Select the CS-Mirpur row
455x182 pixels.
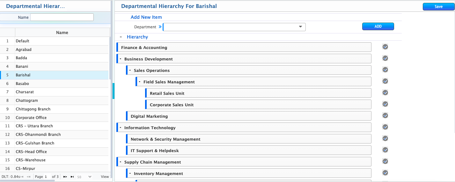click(x=54, y=169)
